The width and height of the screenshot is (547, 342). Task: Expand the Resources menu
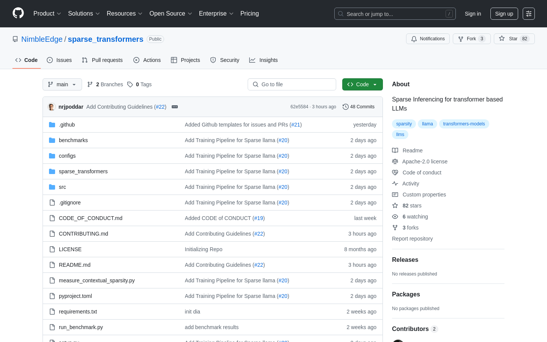tap(125, 14)
